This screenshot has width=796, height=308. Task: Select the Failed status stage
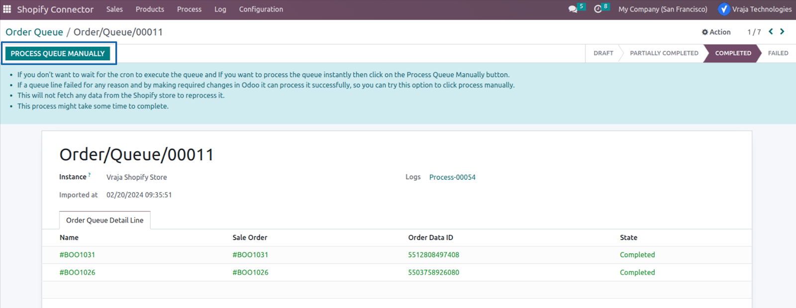click(x=778, y=53)
